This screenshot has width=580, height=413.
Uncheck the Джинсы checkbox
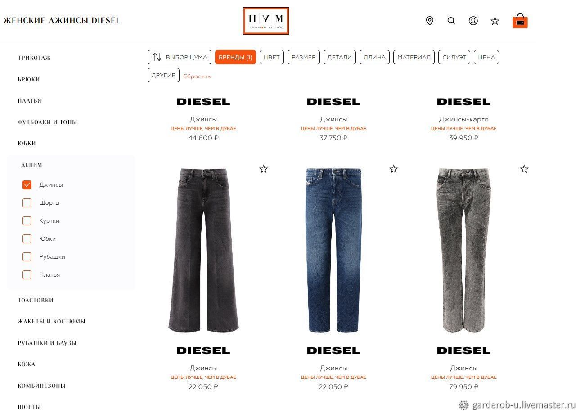point(27,185)
